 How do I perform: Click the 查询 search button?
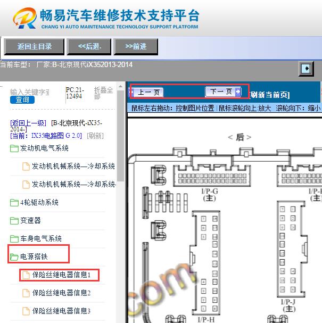(22, 100)
